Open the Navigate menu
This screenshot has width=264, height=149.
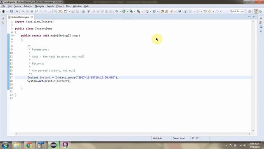[x=40, y=6]
